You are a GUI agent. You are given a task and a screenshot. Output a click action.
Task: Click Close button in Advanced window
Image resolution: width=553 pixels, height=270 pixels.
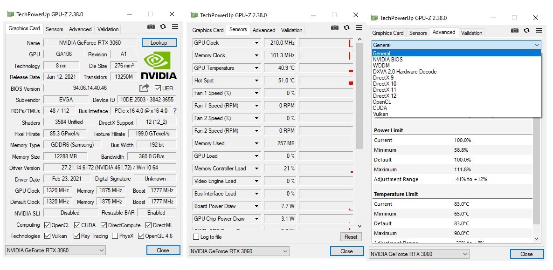(526, 254)
